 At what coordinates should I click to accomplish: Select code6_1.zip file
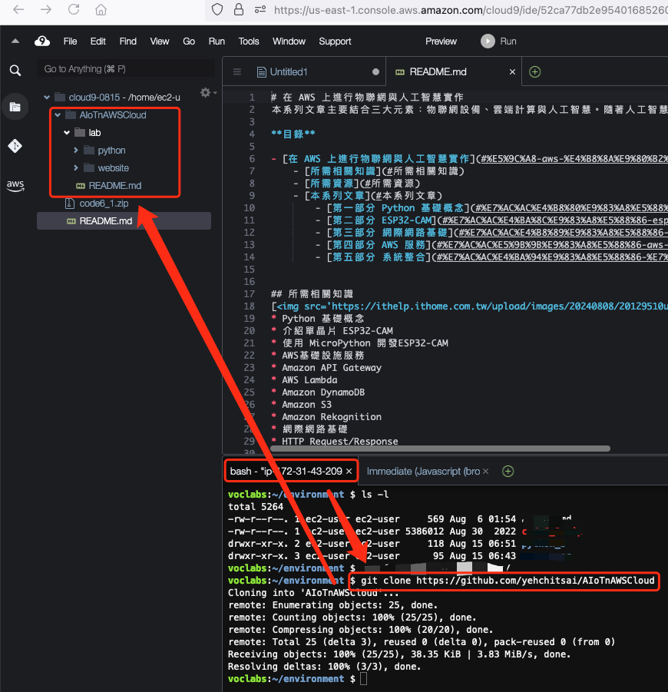pyautogui.click(x=104, y=203)
